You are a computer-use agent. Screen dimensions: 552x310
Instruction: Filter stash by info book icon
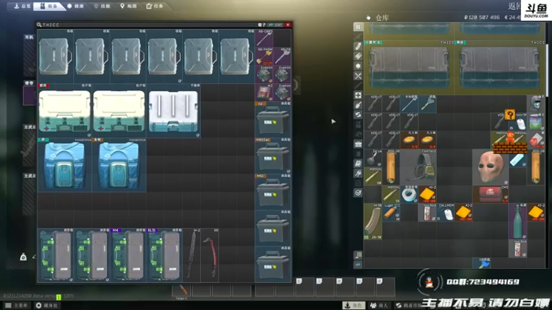358,163
